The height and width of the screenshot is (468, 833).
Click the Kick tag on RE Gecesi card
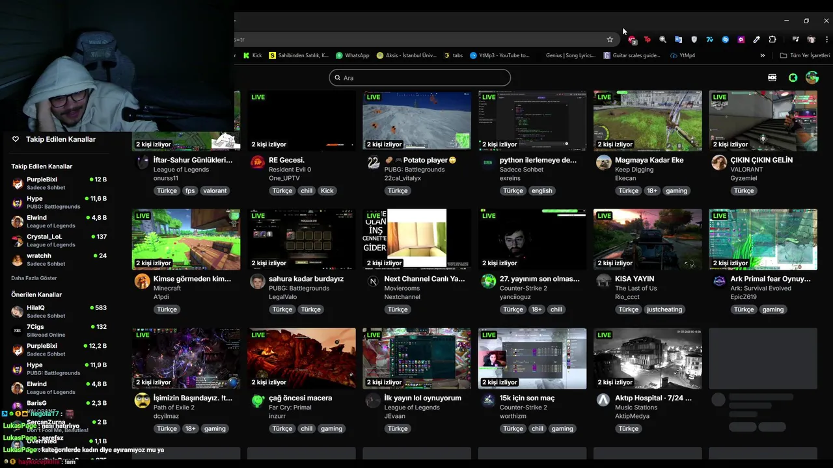pos(327,191)
